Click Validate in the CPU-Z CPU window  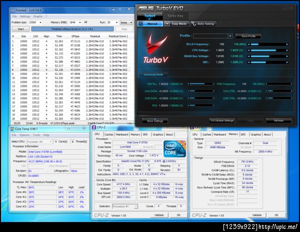(x=159, y=215)
